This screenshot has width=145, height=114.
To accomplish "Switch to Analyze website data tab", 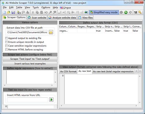I will pos(62,18).
